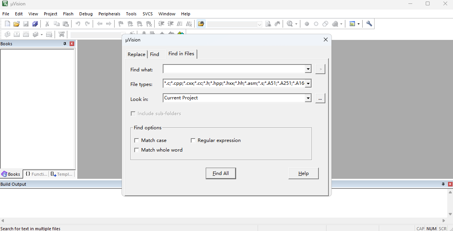Switch to the Replace tab
Screen dimensions: 453x231
point(137,54)
